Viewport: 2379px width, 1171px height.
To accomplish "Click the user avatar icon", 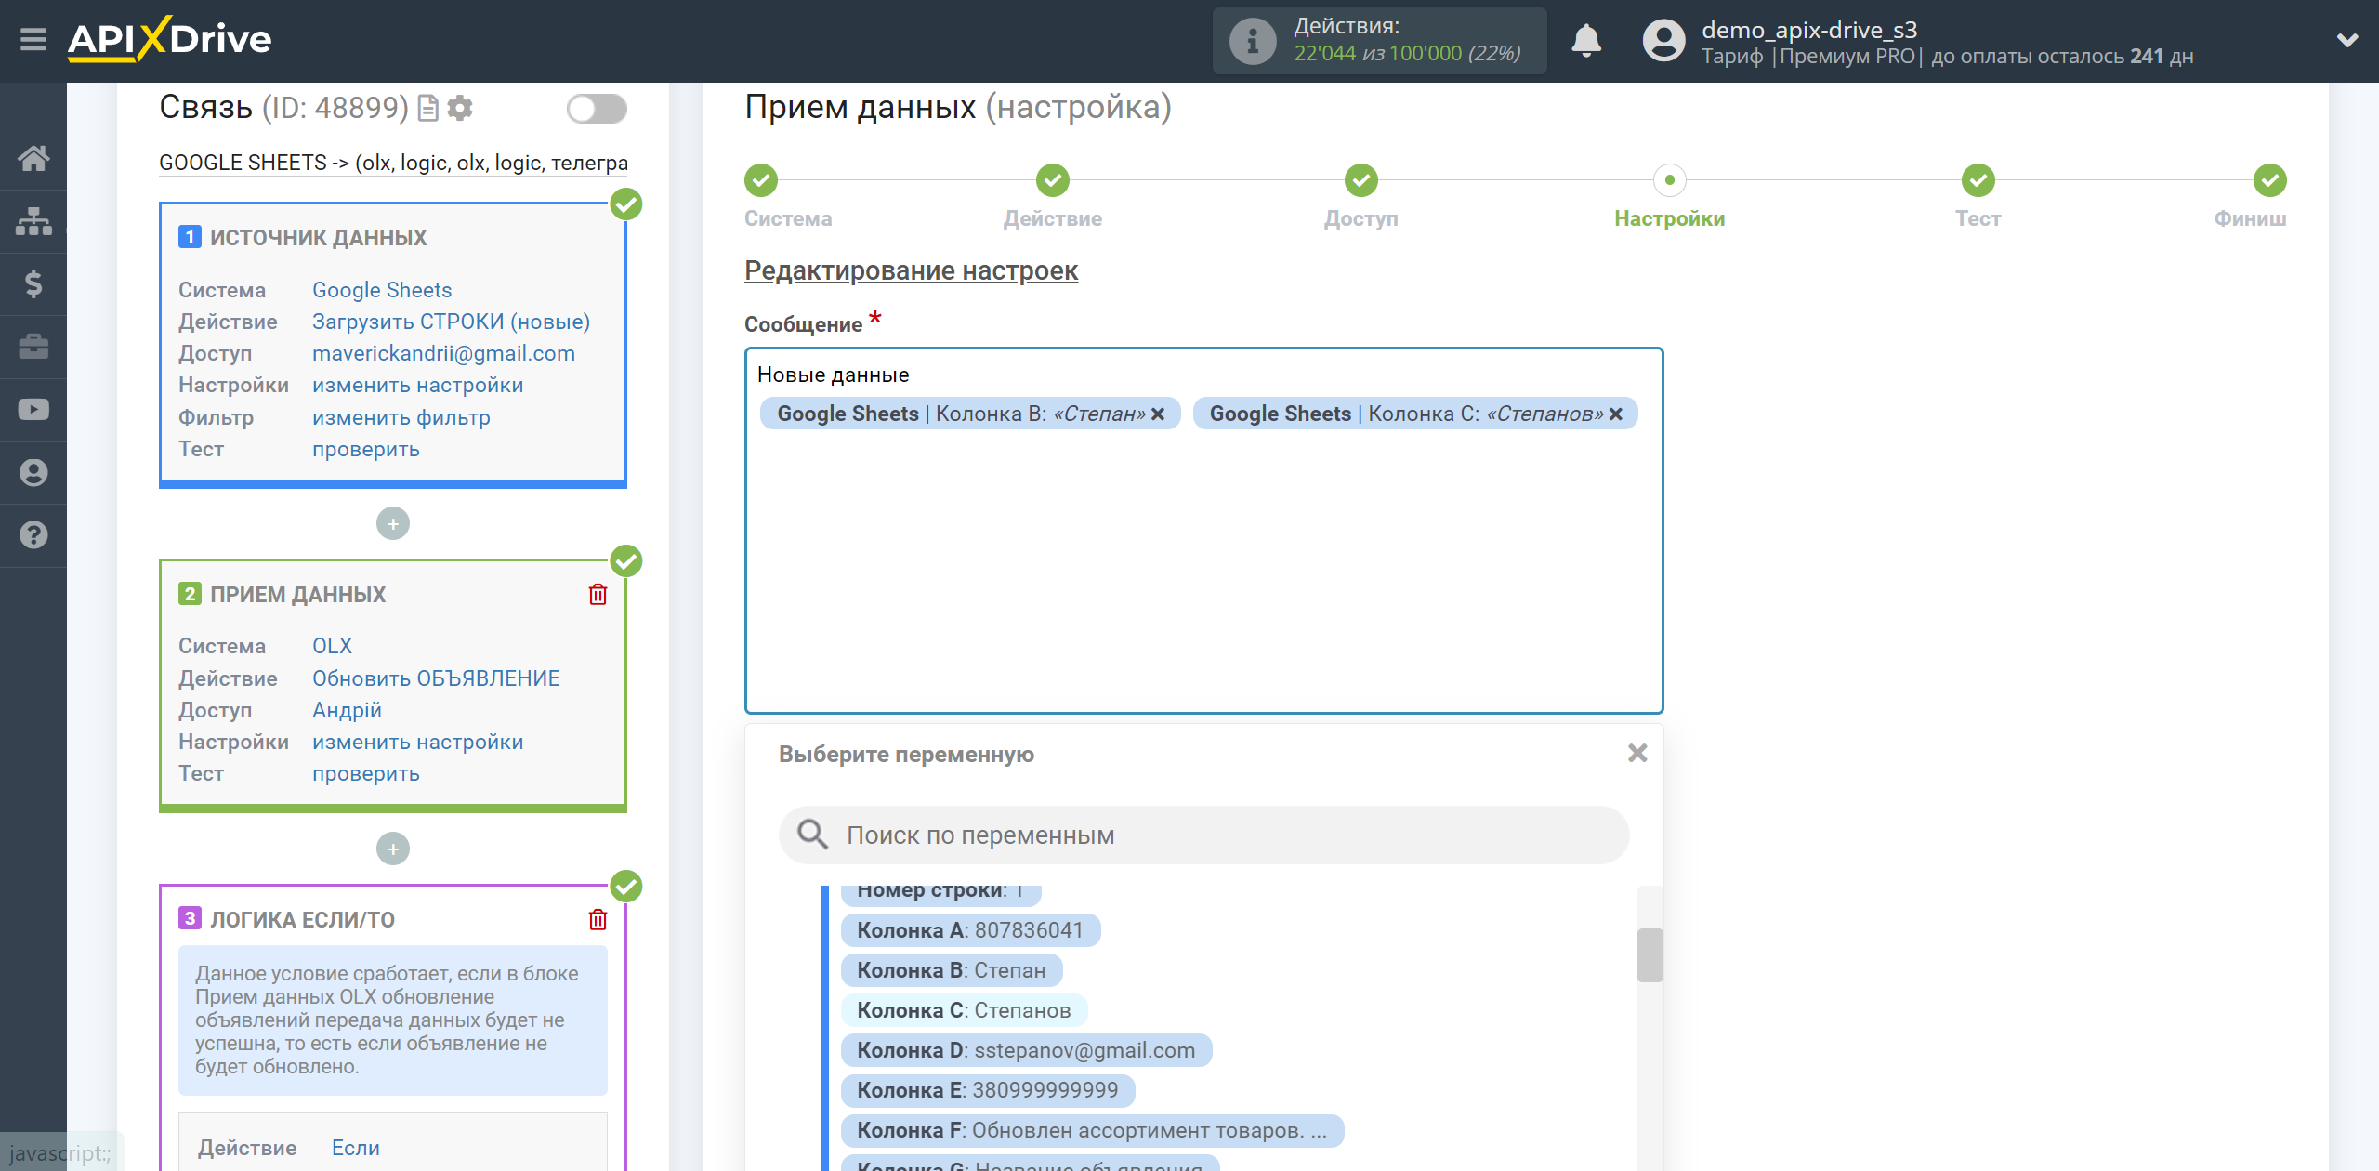I will coord(1663,41).
